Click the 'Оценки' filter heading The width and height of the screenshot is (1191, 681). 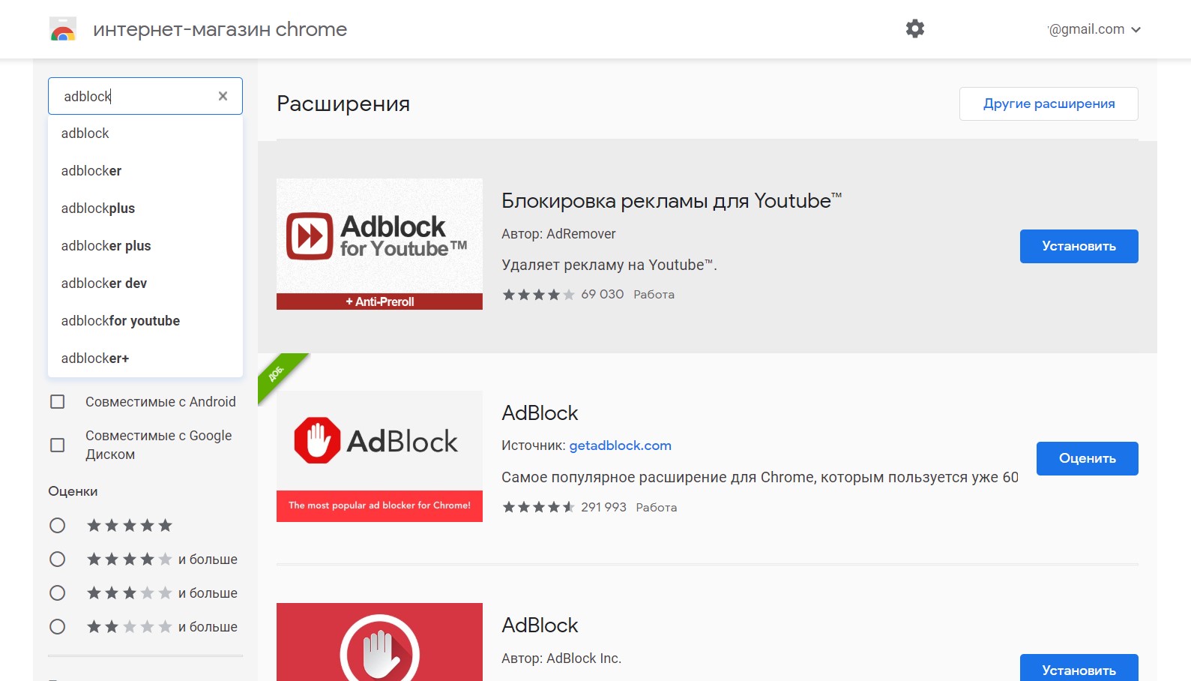click(x=73, y=491)
